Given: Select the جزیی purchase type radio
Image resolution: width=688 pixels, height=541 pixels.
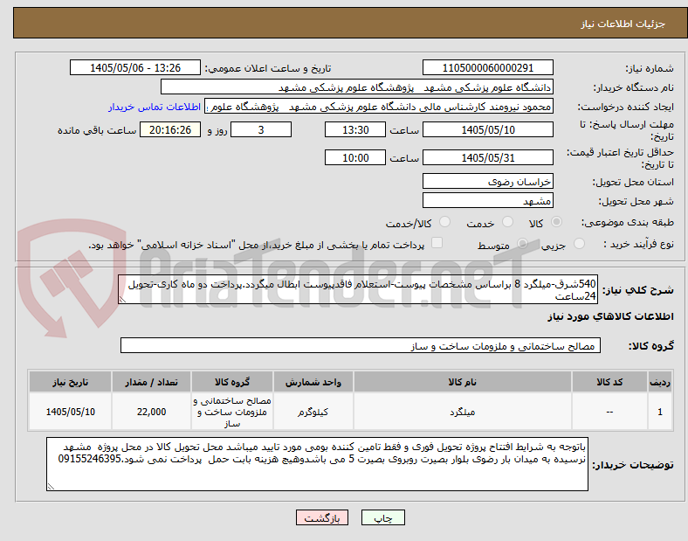Looking at the screenshot, I should pyautogui.click(x=579, y=243).
